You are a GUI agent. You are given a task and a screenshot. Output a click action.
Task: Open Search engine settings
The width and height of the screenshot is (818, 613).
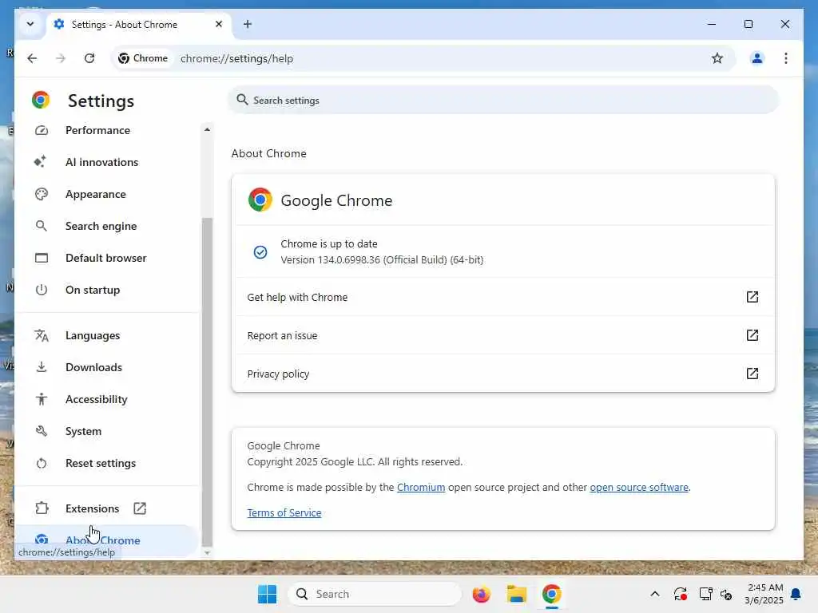pyautogui.click(x=101, y=226)
